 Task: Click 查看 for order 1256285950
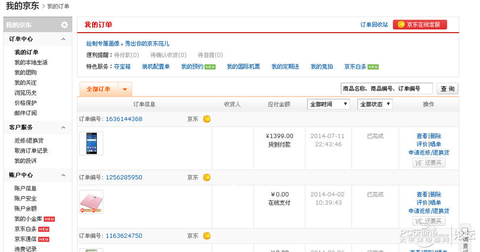pyautogui.click(x=422, y=194)
